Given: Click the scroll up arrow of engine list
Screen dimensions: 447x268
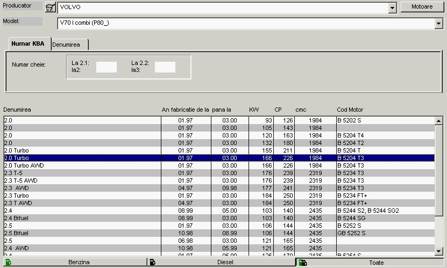Looking at the screenshot, I should click(439, 121).
